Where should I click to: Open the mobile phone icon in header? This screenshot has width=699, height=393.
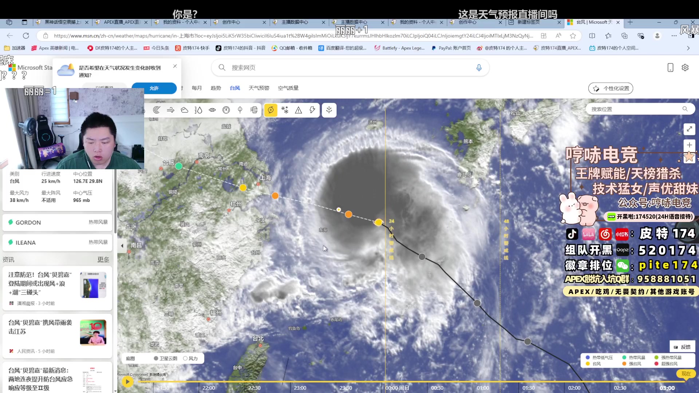670,68
